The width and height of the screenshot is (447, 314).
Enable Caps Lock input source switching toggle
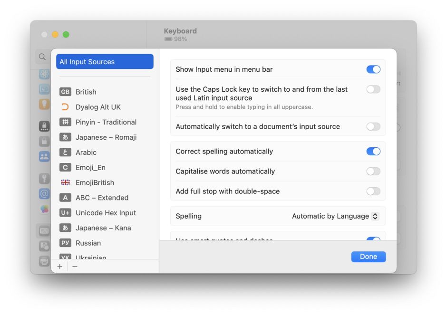[x=373, y=89]
